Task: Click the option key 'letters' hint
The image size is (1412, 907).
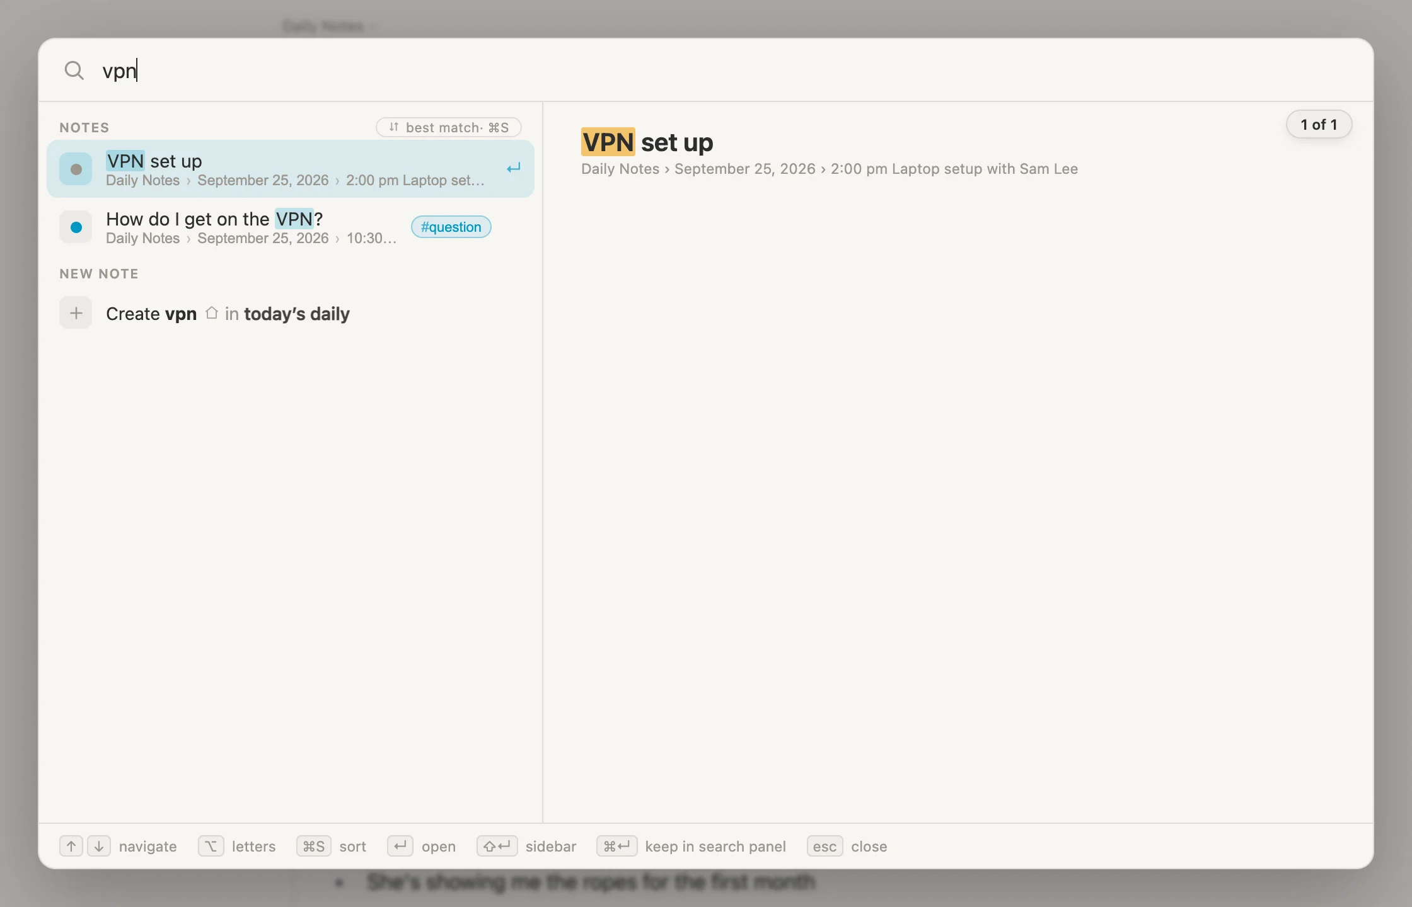Action: (211, 846)
